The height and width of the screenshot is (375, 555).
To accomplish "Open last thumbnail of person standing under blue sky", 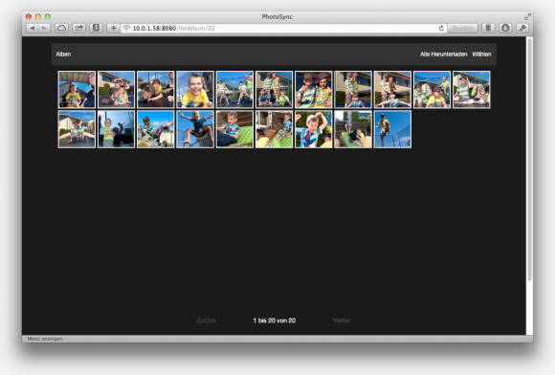I will (x=392, y=129).
